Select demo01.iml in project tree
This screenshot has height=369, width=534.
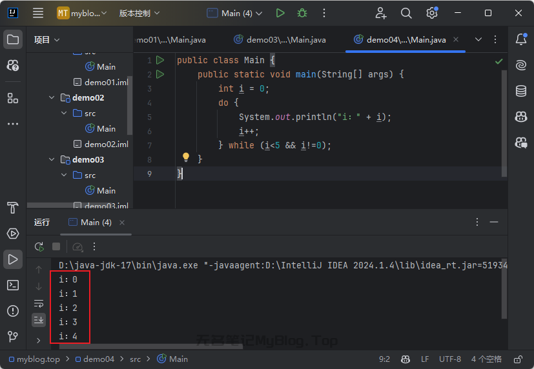[x=101, y=83]
